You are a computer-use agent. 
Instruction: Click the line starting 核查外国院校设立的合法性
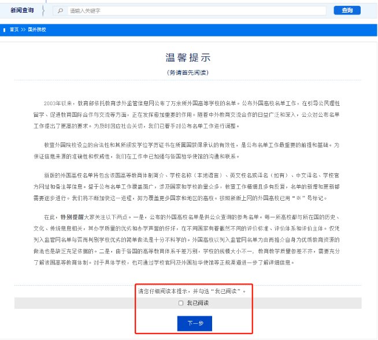[192, 145]
